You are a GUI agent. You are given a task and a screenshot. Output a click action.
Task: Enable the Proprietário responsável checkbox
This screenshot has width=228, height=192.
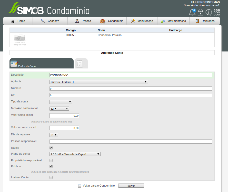(51, 160)
